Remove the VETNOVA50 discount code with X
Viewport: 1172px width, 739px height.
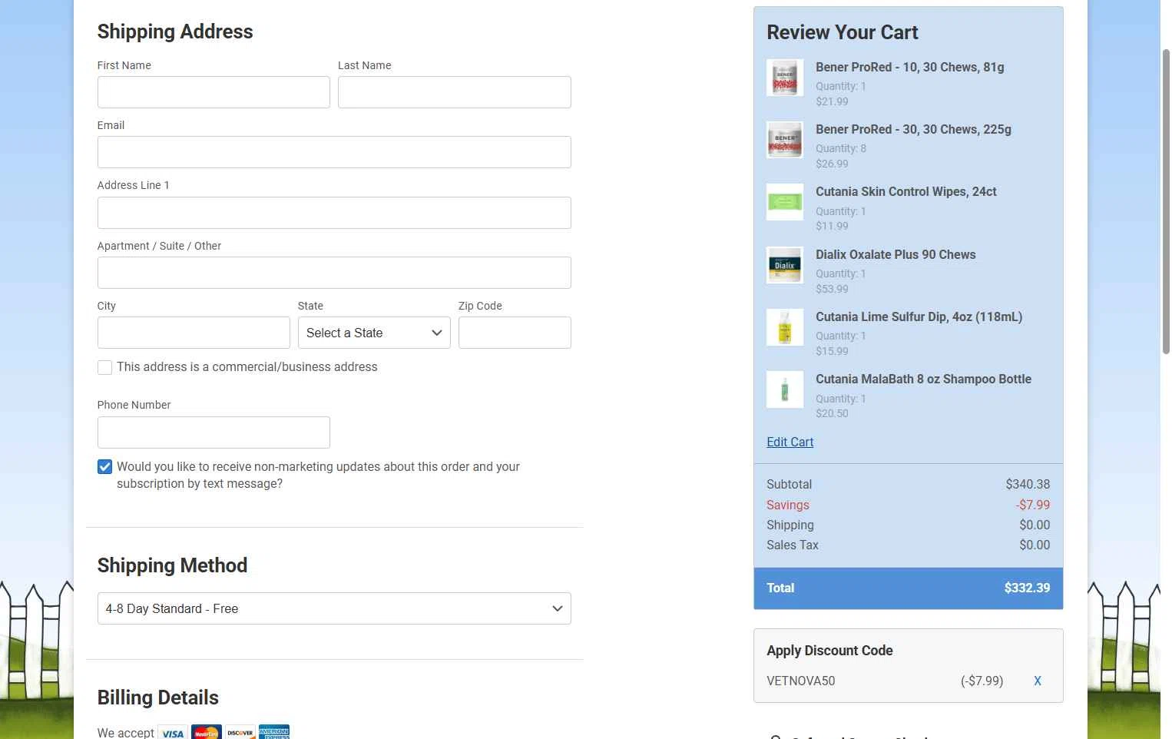click(x=1038, y=681)
